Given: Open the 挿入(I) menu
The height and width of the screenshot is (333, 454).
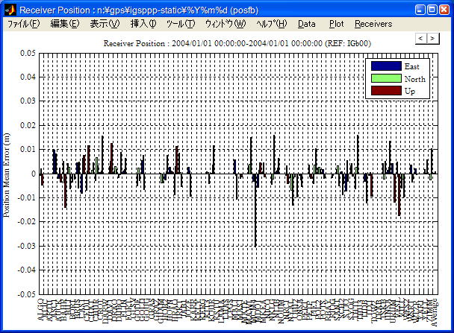Looking at the screenshot, I should click(143, 24).
